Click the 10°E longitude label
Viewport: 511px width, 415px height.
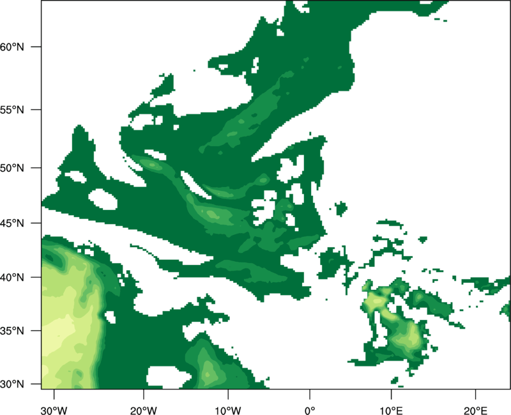pyautogui.click(x=391, y=411)
